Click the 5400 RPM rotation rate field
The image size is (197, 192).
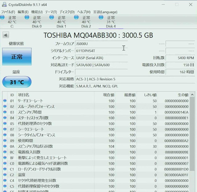point(180,58)
